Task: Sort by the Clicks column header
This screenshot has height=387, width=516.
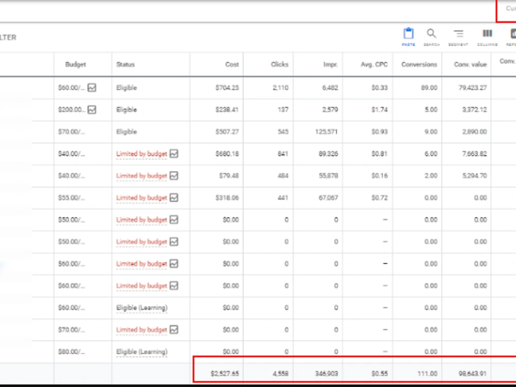Action: pyautogui.click(x=279, y=64)
